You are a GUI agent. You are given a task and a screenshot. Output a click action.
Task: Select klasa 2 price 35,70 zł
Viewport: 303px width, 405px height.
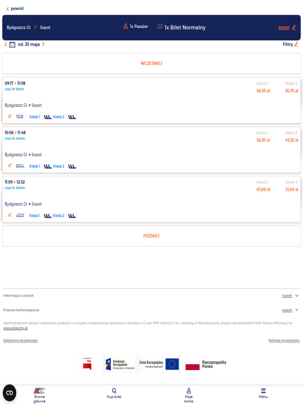pos(292,91)
